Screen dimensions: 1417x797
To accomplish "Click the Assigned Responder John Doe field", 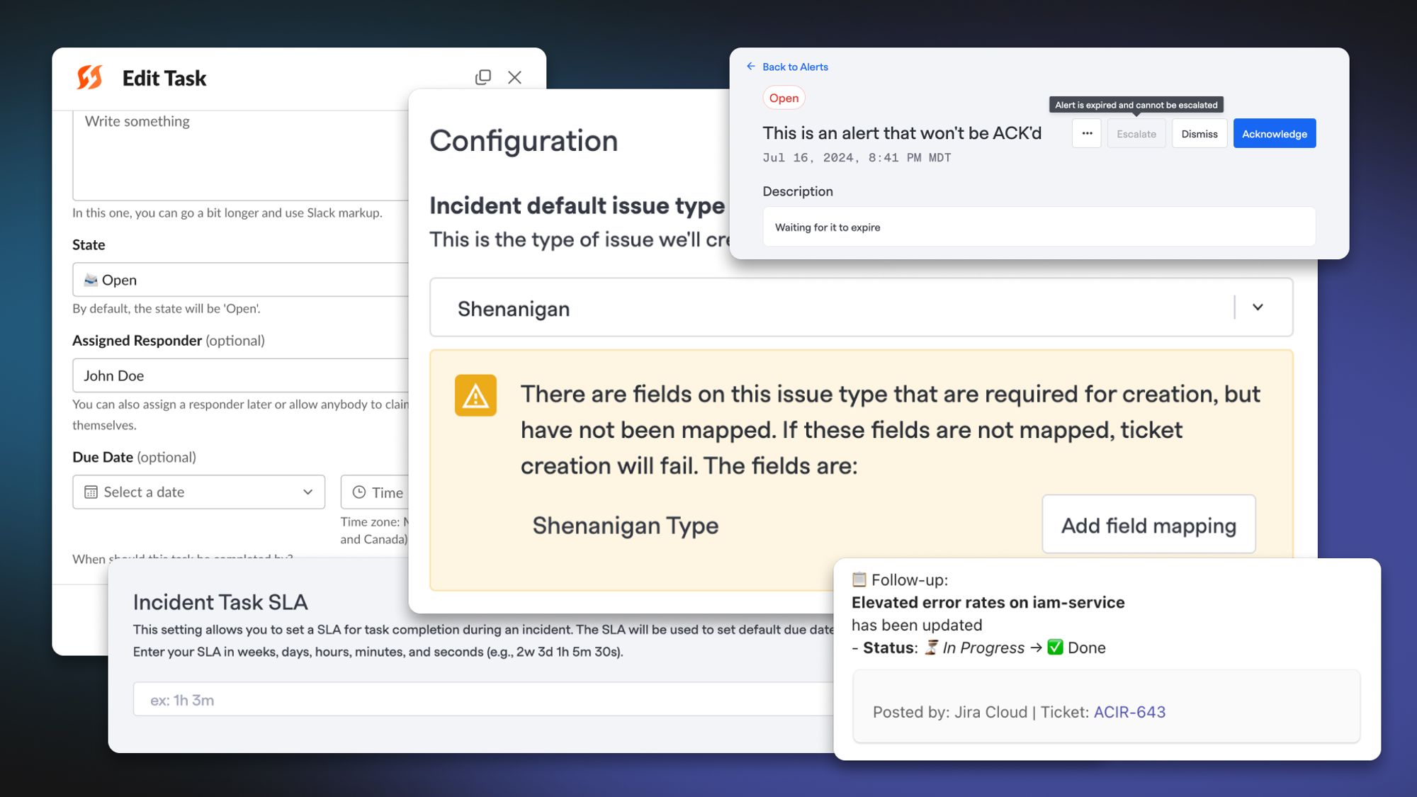I will click(241, 375).
